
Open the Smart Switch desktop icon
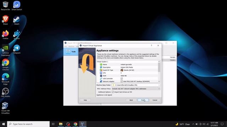click(x=17, y=6)
